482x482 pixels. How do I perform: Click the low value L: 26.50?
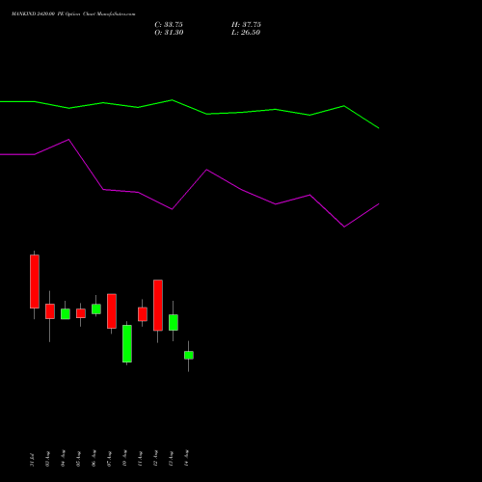(246, 33)
